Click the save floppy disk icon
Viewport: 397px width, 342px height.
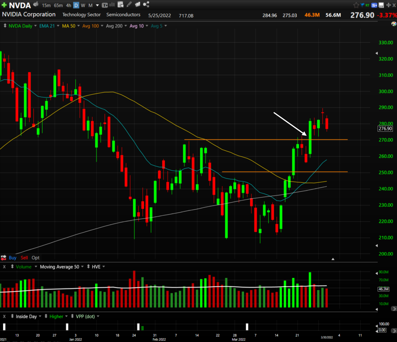381,5
